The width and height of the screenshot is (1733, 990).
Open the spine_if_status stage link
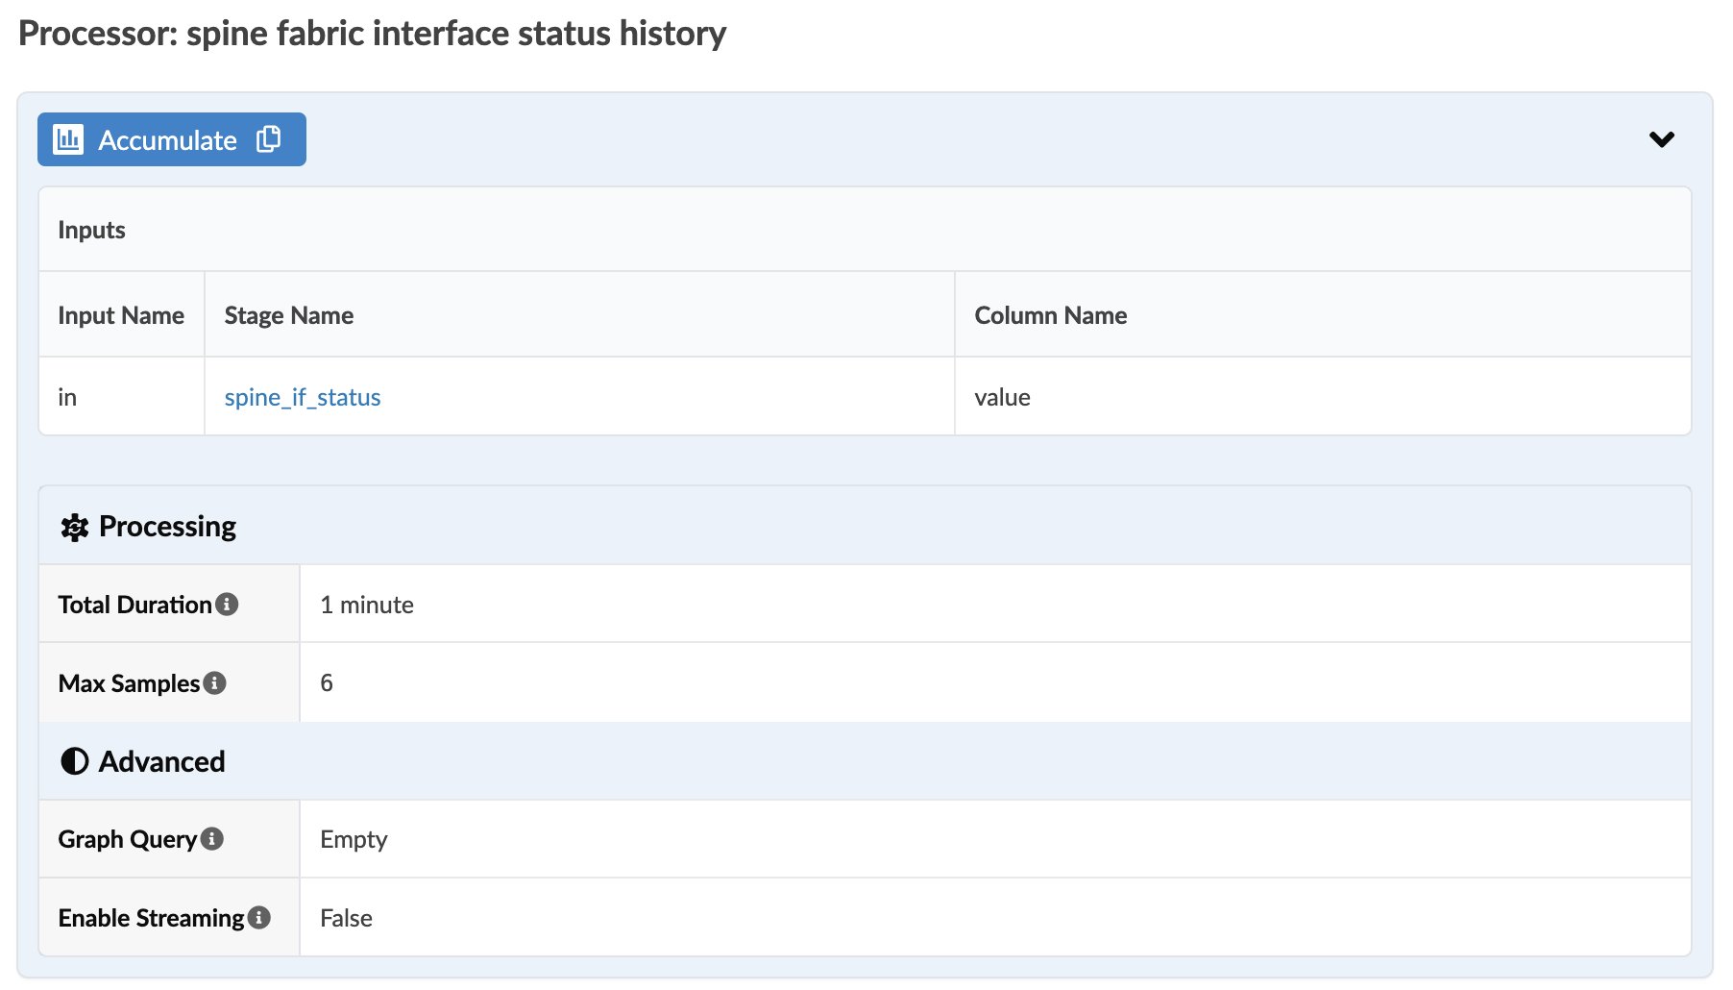pos(302,398)
